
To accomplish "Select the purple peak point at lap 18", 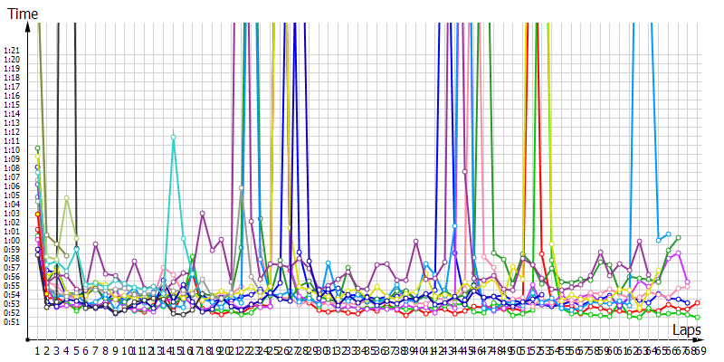I will pos(202,214).
